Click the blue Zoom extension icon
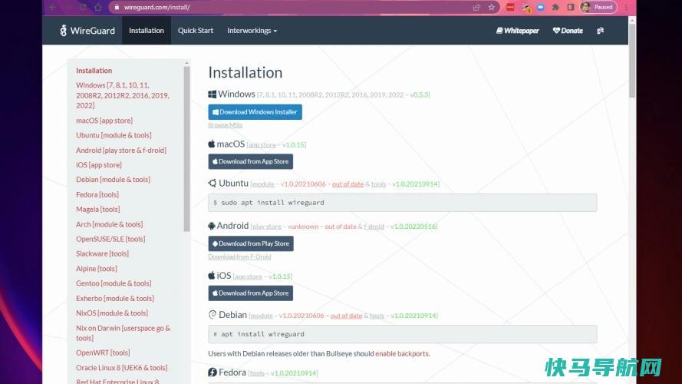 [540, 7]
